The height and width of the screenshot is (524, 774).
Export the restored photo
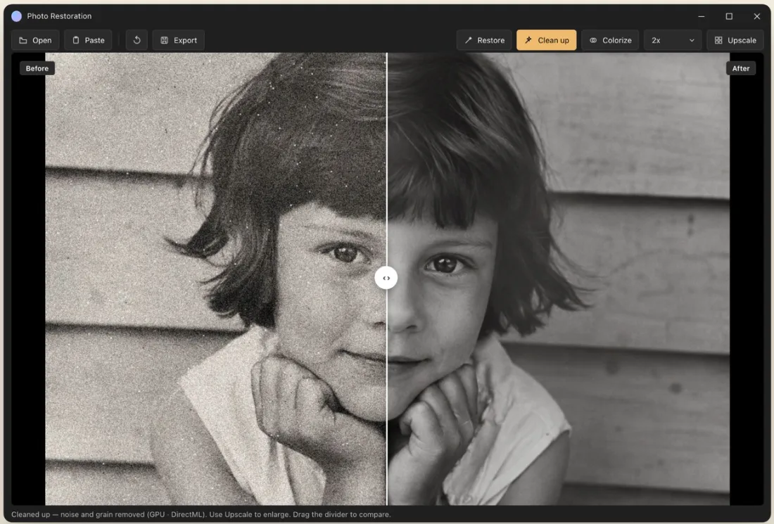point(178,41)
